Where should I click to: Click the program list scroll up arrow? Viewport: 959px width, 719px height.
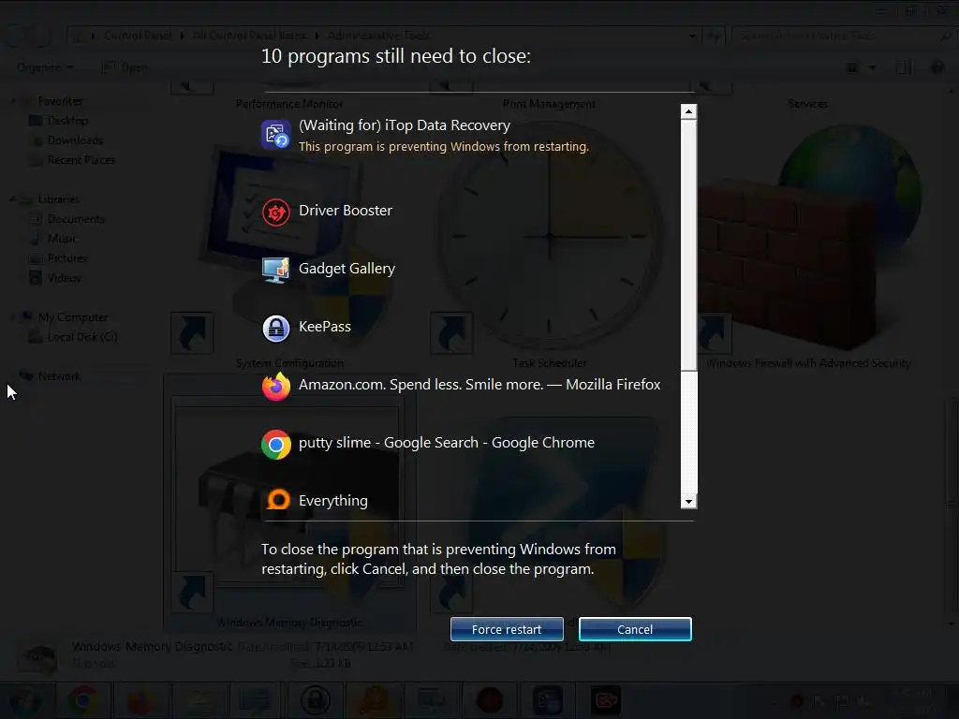(688, 111)
